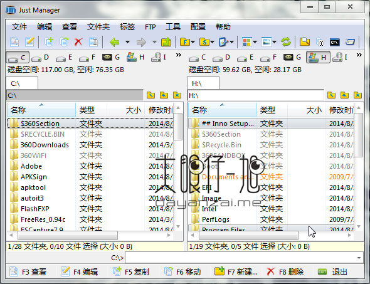Image resolution: width=370 pixels, height=284 pixels.
Task: Click the green refresh arrows icon
Action: pyautogui.click(x=286, y=42)
